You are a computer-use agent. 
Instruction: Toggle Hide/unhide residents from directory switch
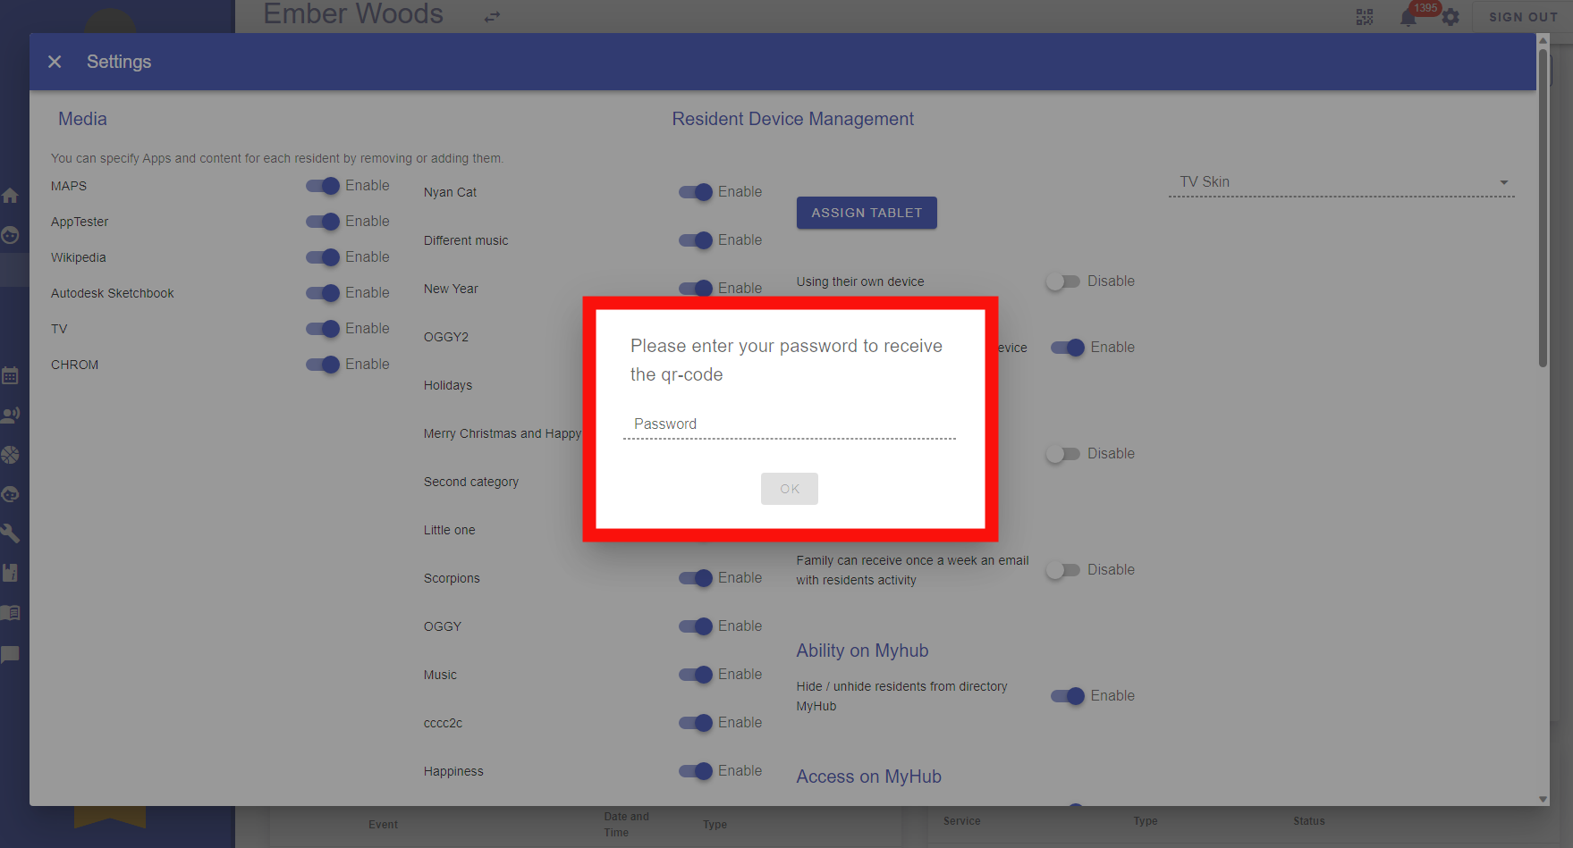click(1068, 696)
